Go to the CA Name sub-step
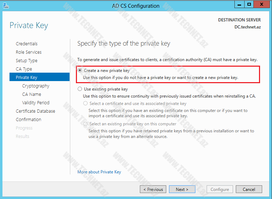 coord(31,94)
